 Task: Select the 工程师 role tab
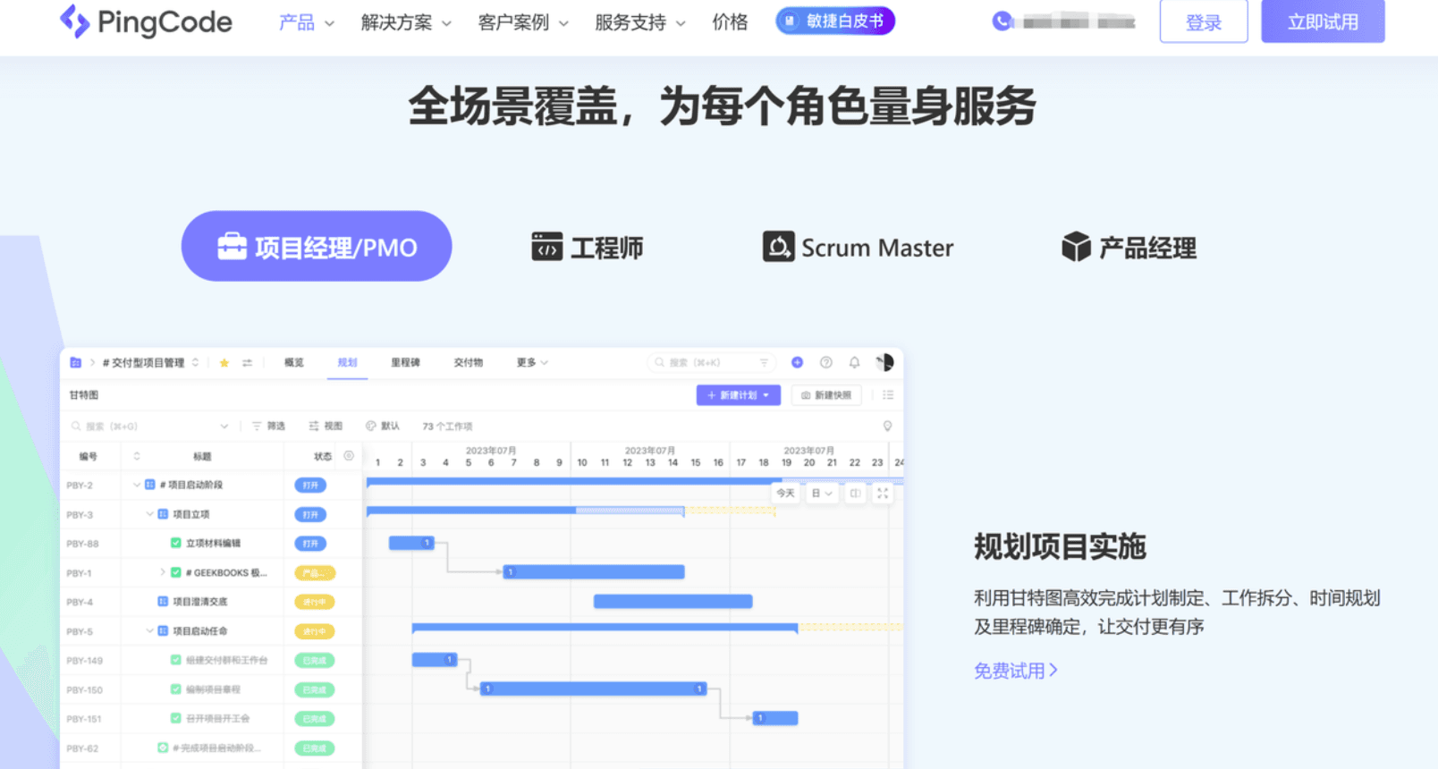588,247
